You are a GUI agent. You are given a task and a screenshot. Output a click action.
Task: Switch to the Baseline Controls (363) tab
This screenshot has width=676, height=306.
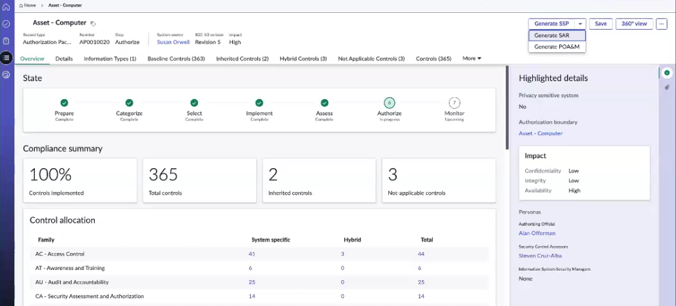[176, 59]
